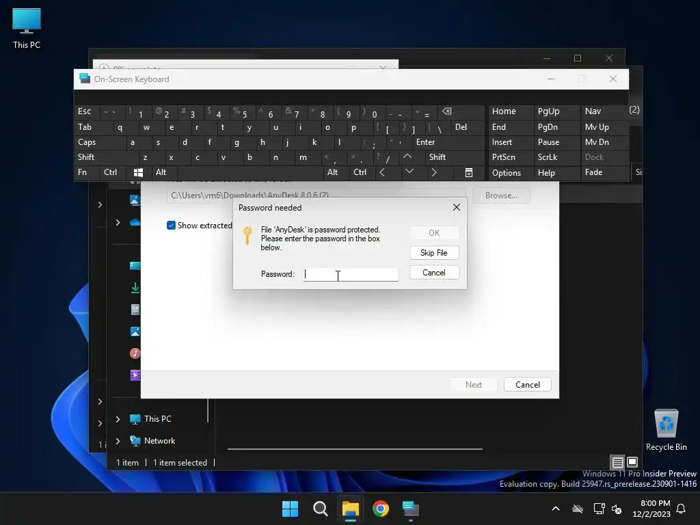Viewport: 700px width, 525px height.
Task: Open notification bell in taskbar
Action: (682, 509)
